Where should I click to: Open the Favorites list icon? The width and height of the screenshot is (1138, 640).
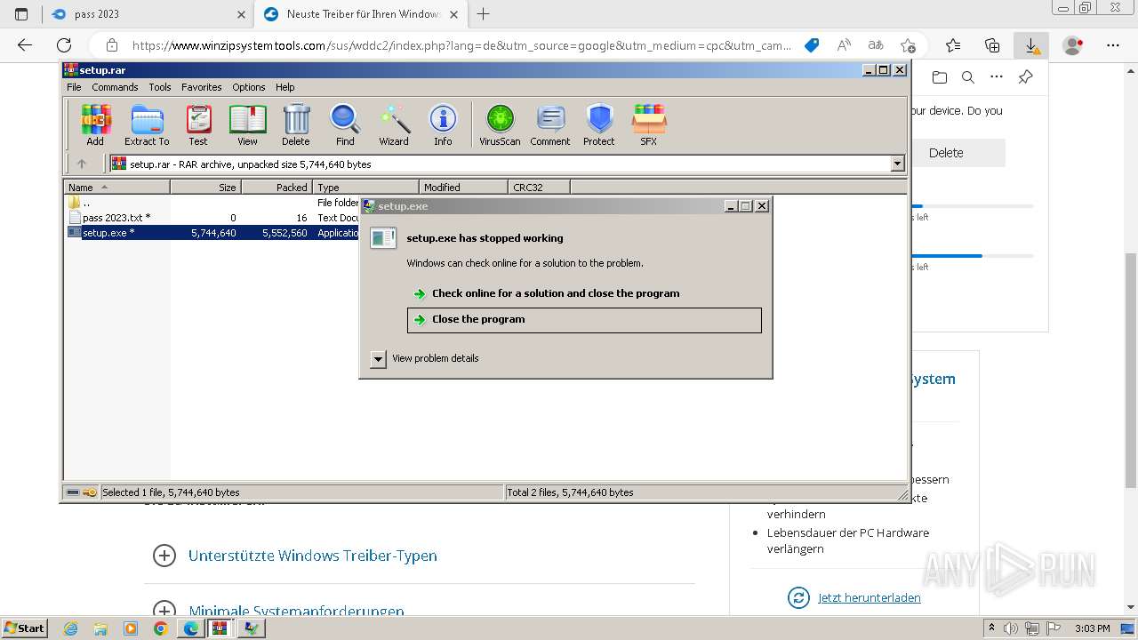[x=953, y=45]
